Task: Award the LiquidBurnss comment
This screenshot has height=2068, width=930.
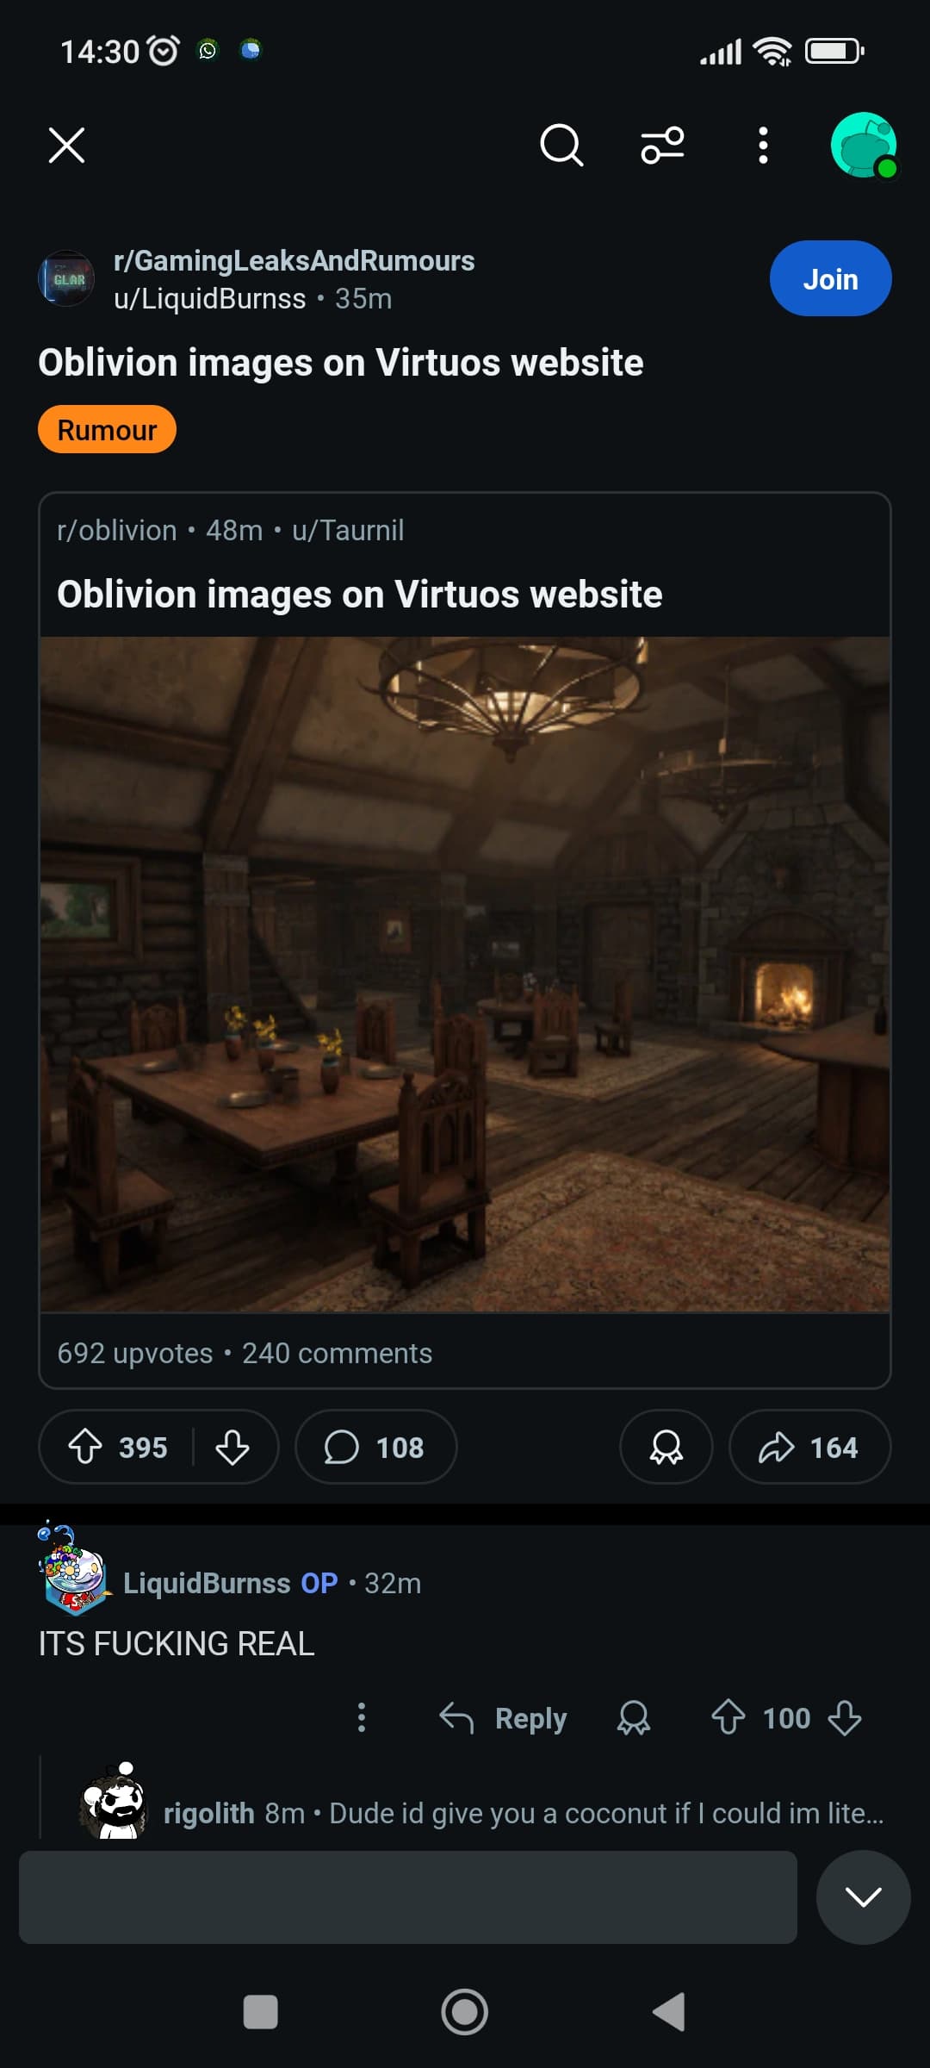Action: 634,1717
